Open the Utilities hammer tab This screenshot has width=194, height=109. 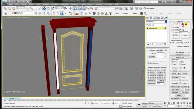(166, 18)
